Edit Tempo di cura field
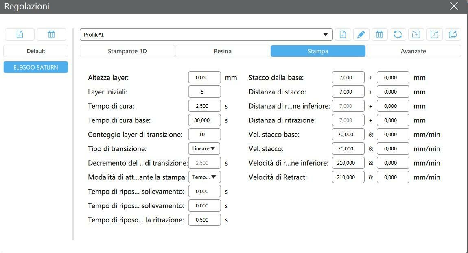 pyautogui.click(x=204, y=106)
